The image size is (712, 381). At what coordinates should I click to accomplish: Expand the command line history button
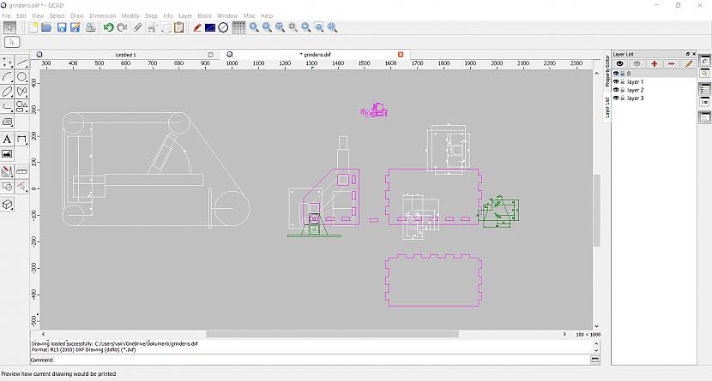coord(594,360)
